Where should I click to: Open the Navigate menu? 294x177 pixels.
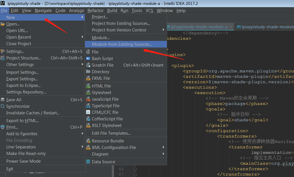[x=43, y=11]
